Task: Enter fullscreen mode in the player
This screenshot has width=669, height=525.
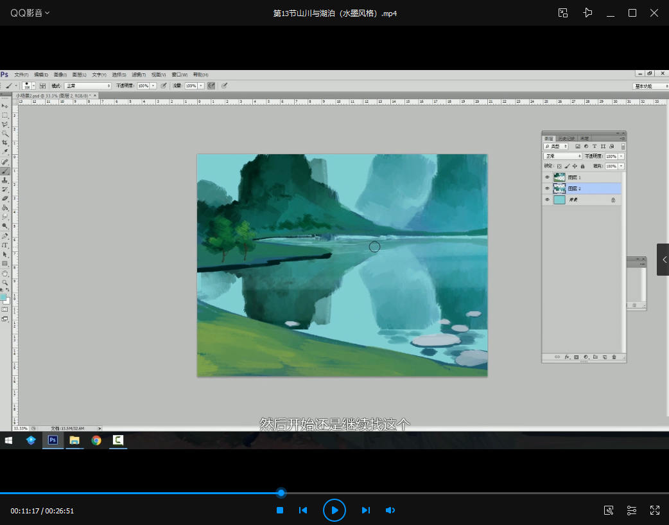Action: pyautogui.click(x=655, y=510)
